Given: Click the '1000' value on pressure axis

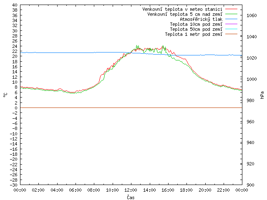Looking at the screenshot, I should [252, 79].
